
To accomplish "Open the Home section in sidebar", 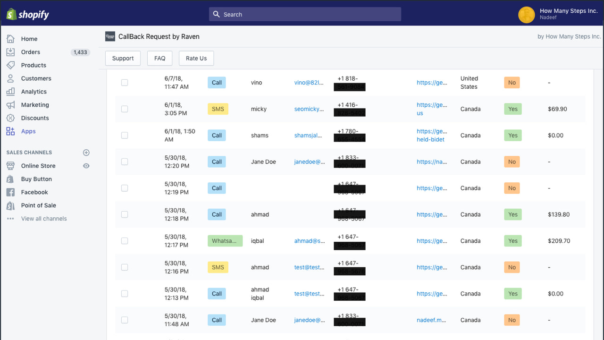I will click(29, 39).
